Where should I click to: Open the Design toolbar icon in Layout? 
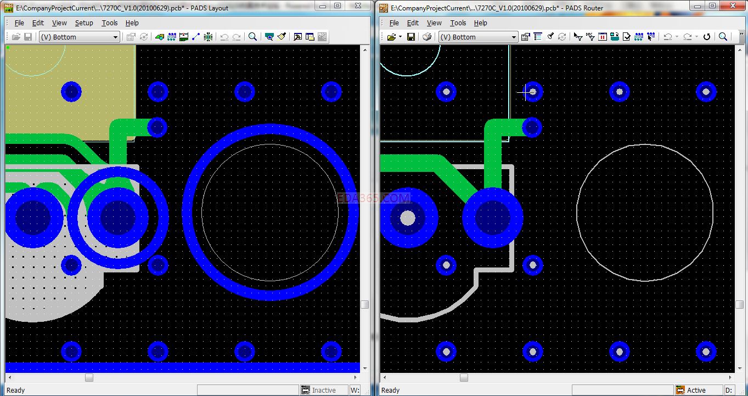point(172,37)
